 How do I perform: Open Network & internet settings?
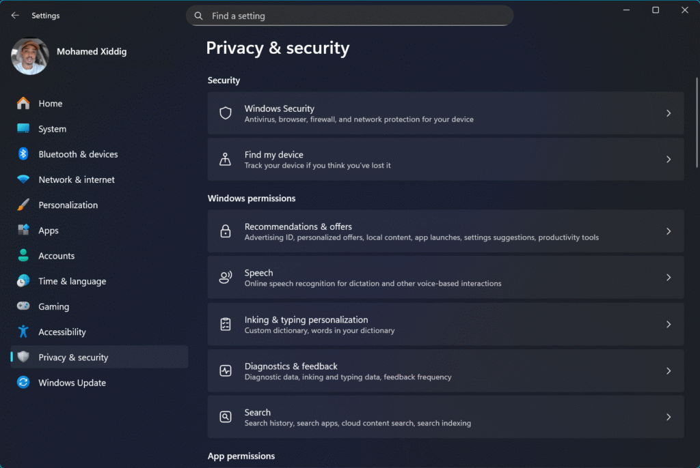point(77,180)
